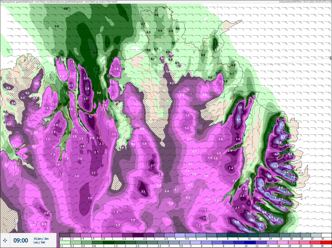
Task: Pick red lower legend swatch labeled 30
Action: click(x=326, y=243)
